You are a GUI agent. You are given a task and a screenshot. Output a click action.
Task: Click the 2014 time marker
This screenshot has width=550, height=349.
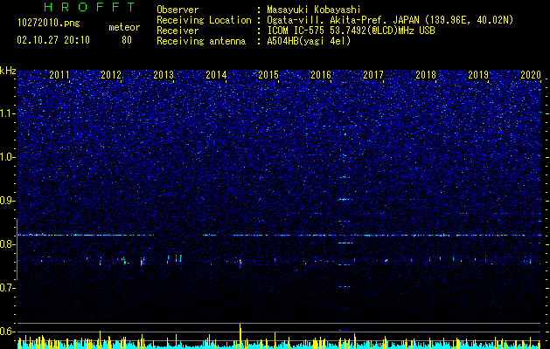point(216,75)
